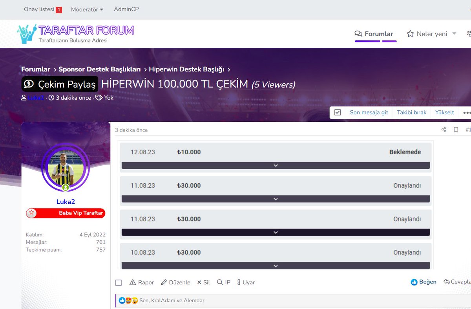Click Yükselt button

coord(445,112)
